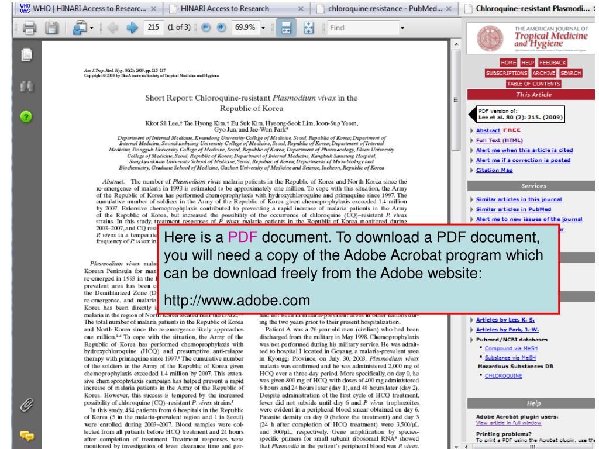
Task: Open the zoom percentage dropdown
Action: [263, 28]
